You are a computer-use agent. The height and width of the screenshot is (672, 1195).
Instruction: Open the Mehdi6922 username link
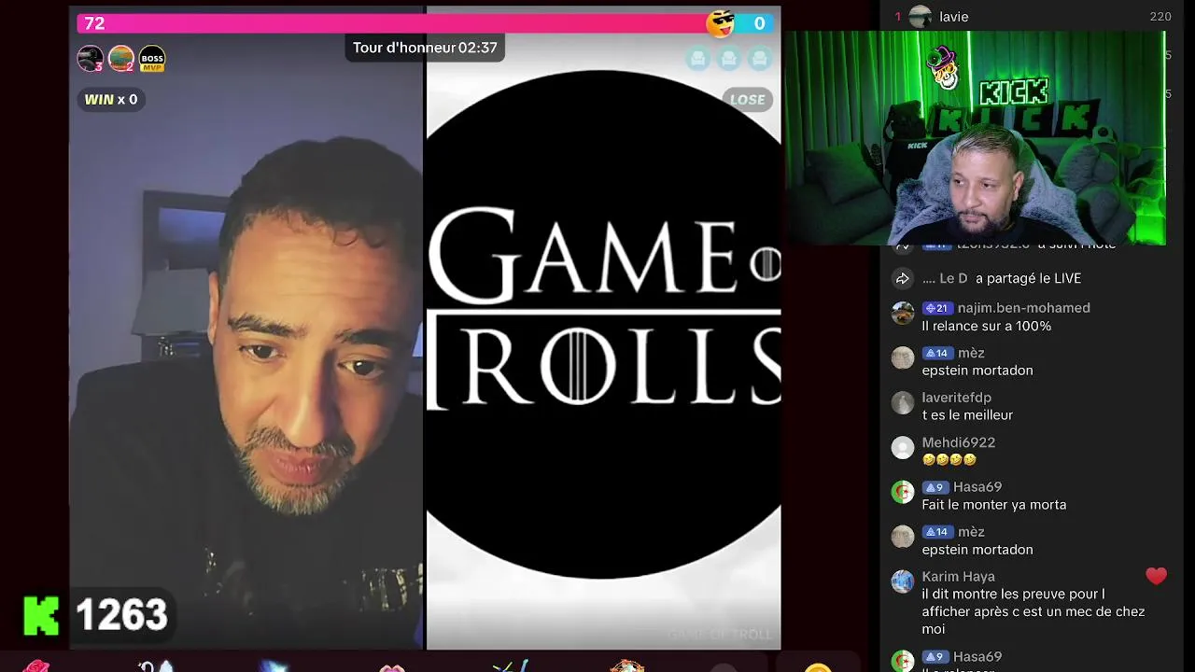958,442
